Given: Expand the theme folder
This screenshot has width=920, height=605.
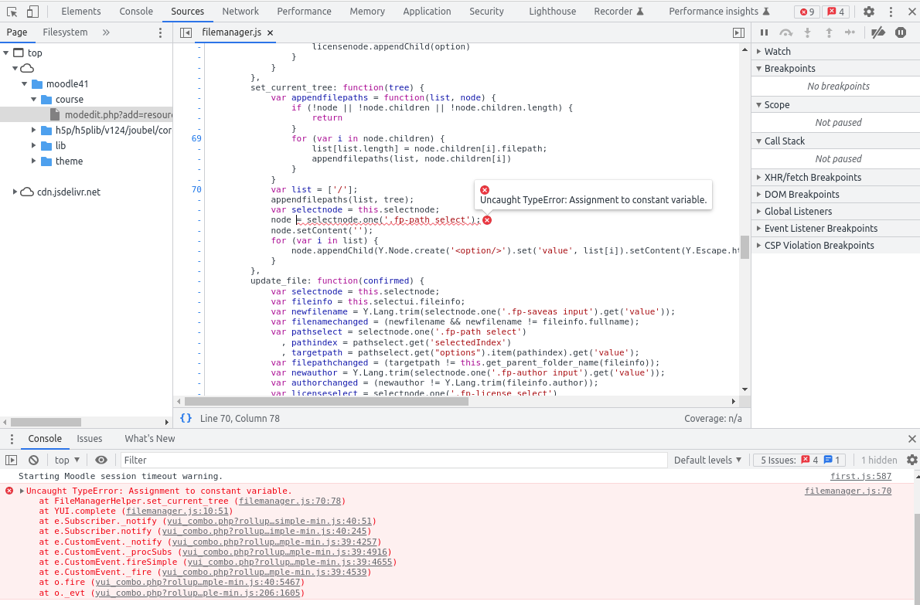Looking at the screenshot, I should 34,161.
